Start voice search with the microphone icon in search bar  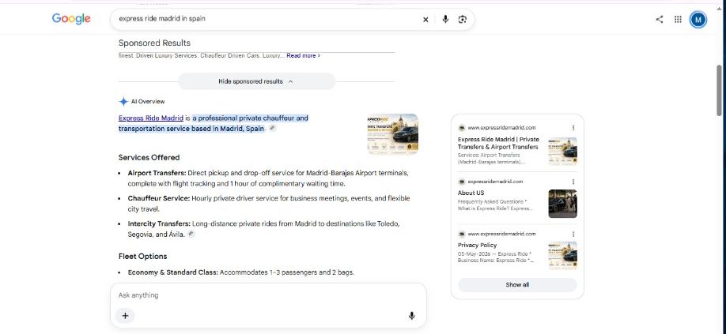[x=445, y=20]
